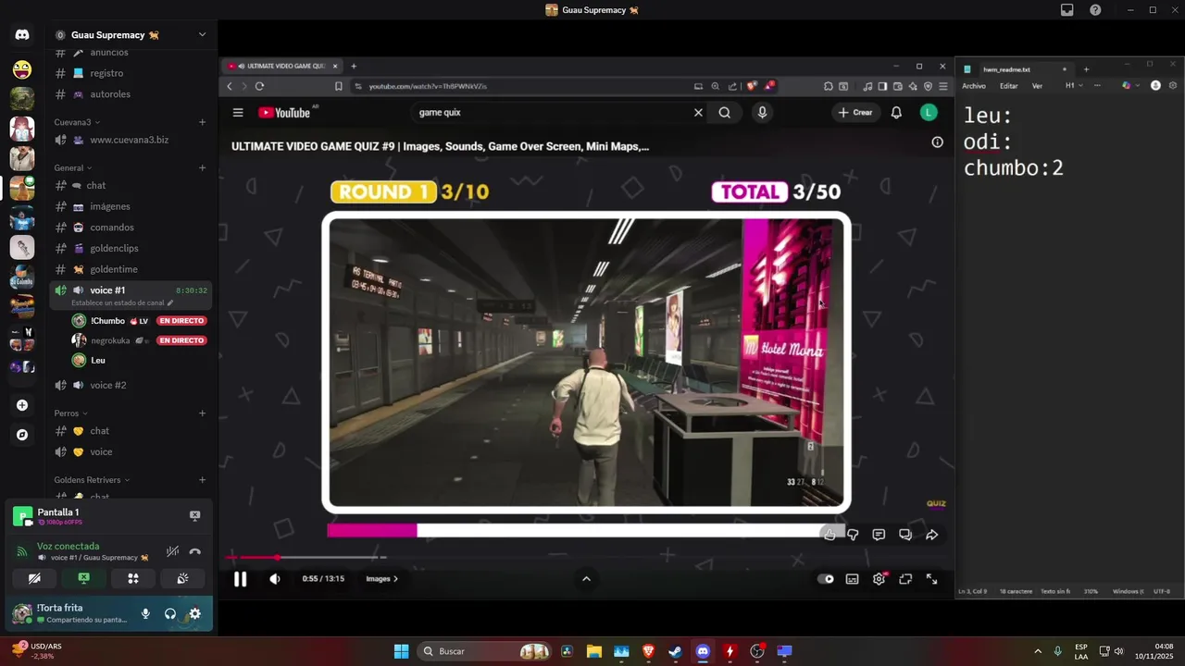The height and width of the screenshot is (666, 1185).
Task: Open Editar menu in Notepad
Action: click(x=1009, y=86)
